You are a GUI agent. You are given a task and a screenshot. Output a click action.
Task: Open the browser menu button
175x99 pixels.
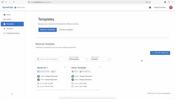pyautogui.click(x=173, y=2)
